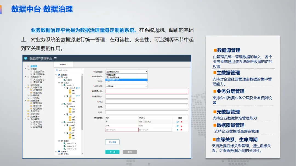Focus the new VALUE parameter input
Image resolution: width=296 pixels, height=166 pixels.
tap(155, 130)
